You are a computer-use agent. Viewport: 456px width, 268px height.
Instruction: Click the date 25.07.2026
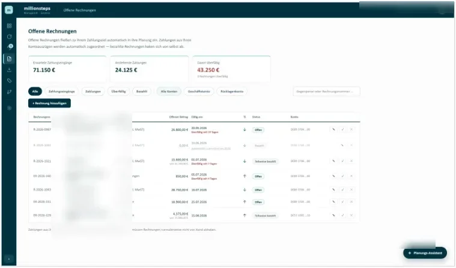(199, 202)
